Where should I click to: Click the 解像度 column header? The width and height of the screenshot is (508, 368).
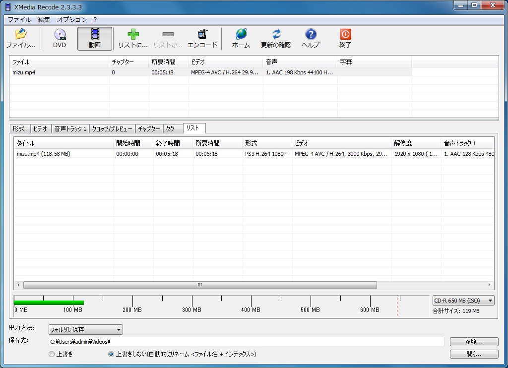(416, 143)
